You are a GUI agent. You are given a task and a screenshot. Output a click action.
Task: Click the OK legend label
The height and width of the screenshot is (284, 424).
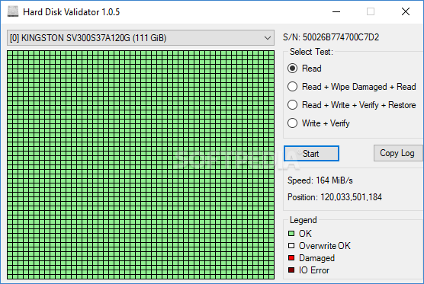[x=305, y=234]
